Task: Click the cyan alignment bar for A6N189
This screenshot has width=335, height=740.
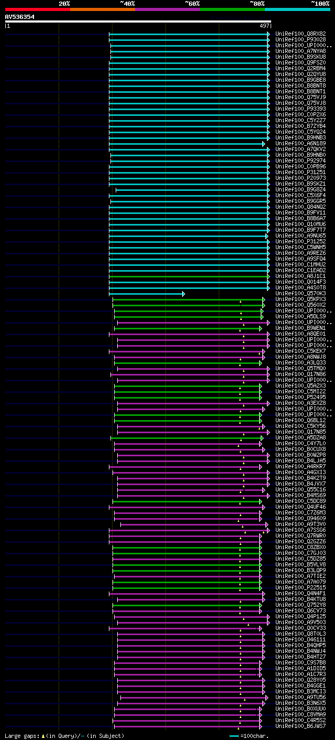Action: point(187,144)
